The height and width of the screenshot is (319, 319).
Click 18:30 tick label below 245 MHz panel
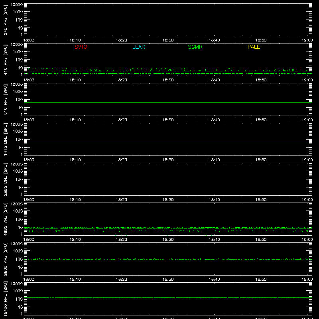[x=168, y=40]
